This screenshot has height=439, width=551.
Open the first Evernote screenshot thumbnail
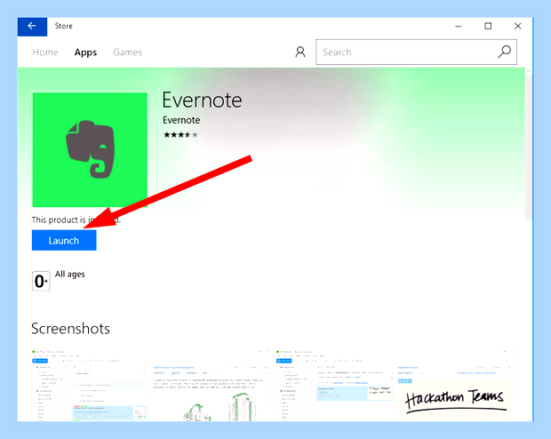(x=151, y=385)
